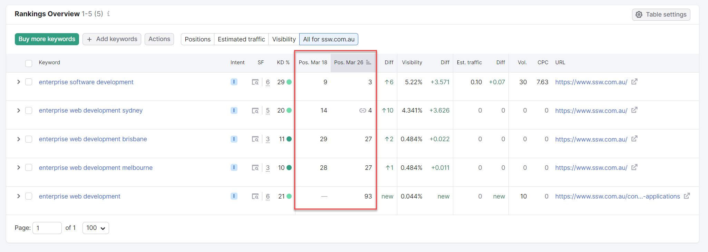
Task: Click link icon beside position 4 in sydney row
Action: pos(362,110)
